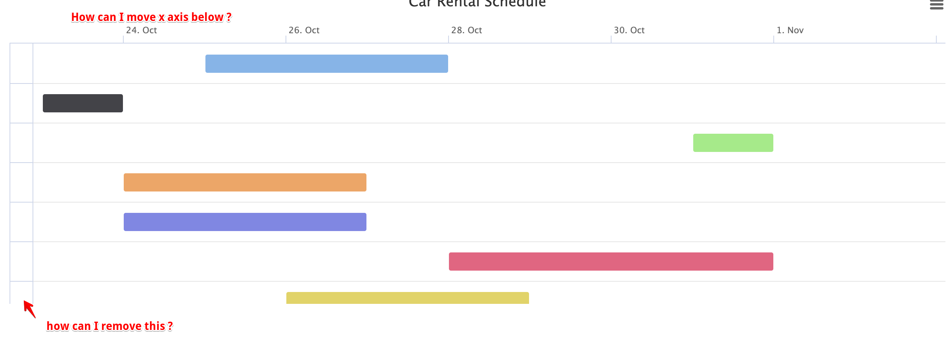Screen dimensions: 951x345
Task: Select the light blue rental bar
Action: (x=326, y=64)
